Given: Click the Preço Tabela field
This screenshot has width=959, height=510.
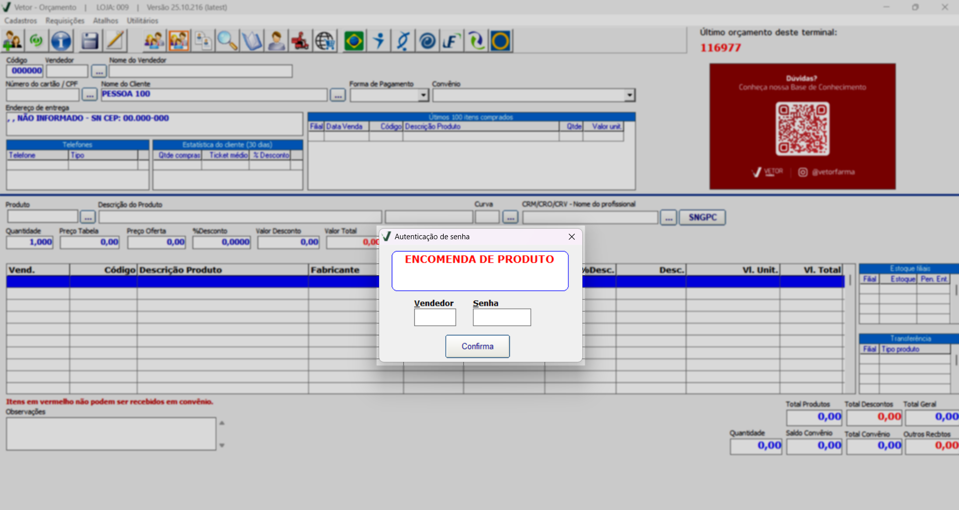Looking at the screenshot, I should pyautogui.click(x=90, y=242).
